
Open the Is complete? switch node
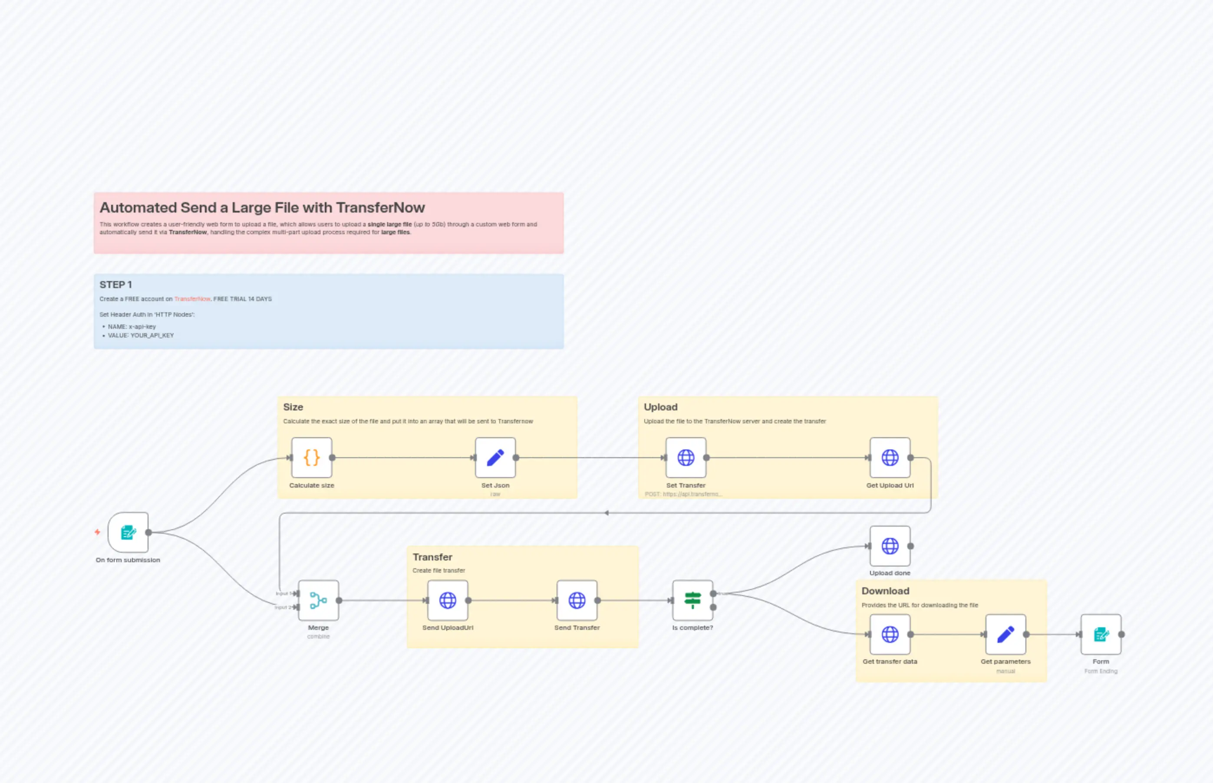693,600
